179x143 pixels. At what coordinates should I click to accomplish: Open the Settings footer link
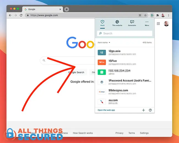pyautogui.click(x=144, y=133)
